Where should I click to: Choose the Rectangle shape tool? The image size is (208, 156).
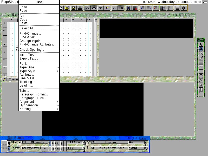201,72
